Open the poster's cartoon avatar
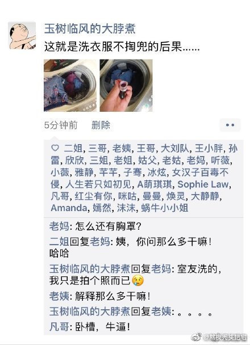250x345 pixels. [x=22, y=36]
